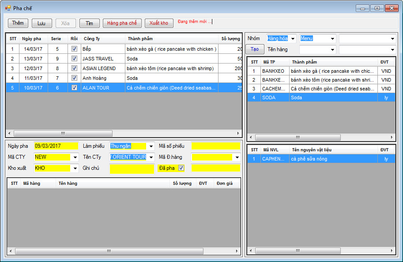Toggle the Rồi checkbox for ALAN TOUR row
The height and width of the screenshot is (262, 403).
click(74, 88)
